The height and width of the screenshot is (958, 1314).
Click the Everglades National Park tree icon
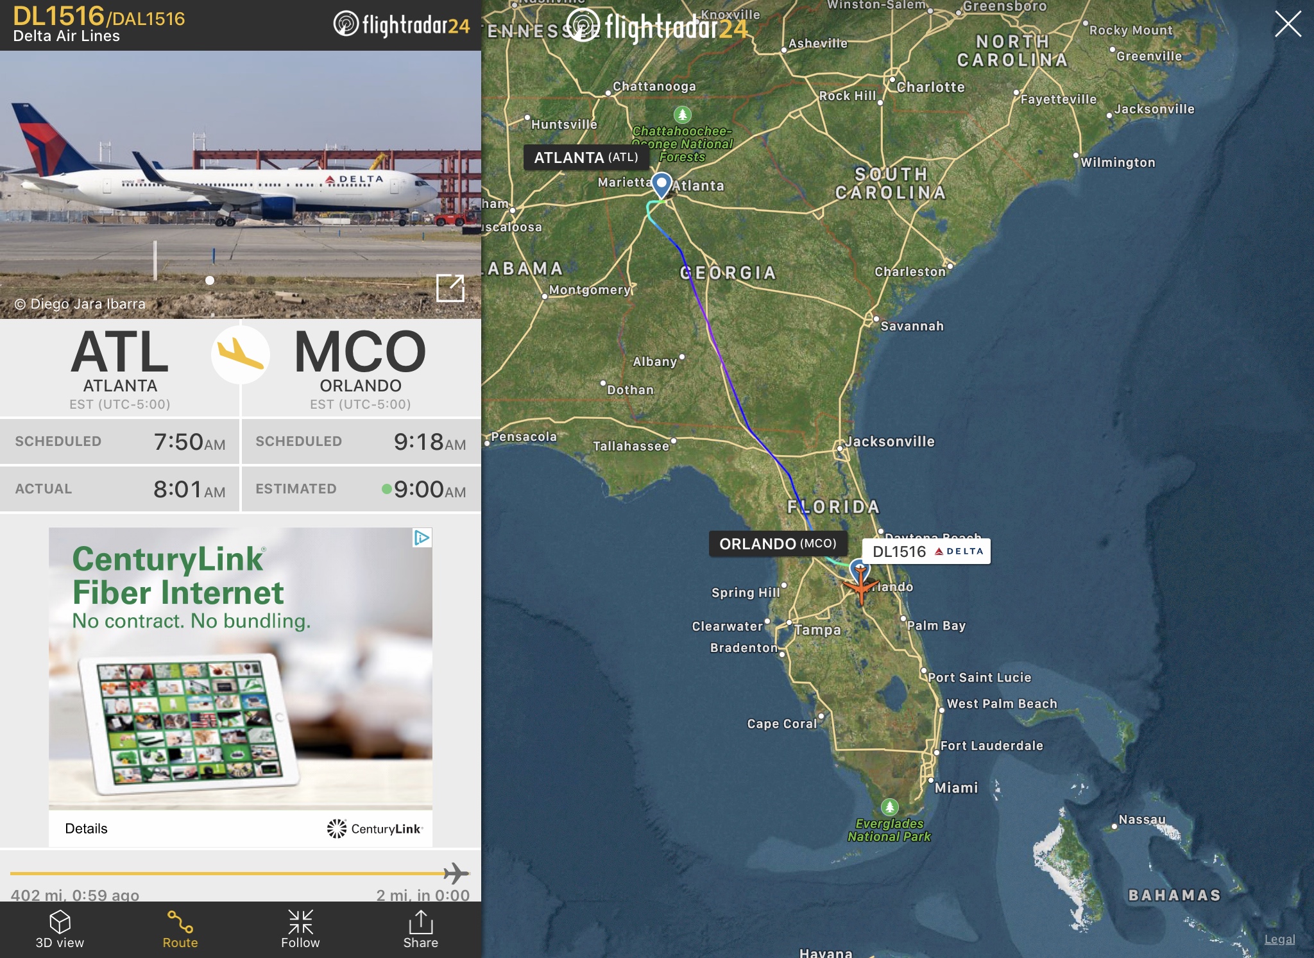[x=889, y=807]
